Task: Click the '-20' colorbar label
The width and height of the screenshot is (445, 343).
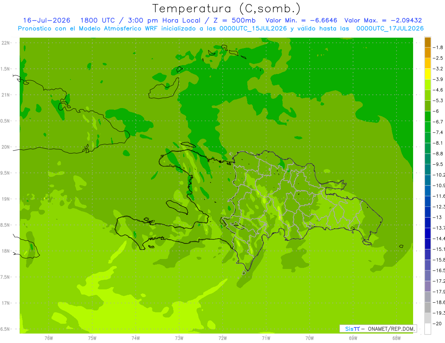Action: coord(438,323)
